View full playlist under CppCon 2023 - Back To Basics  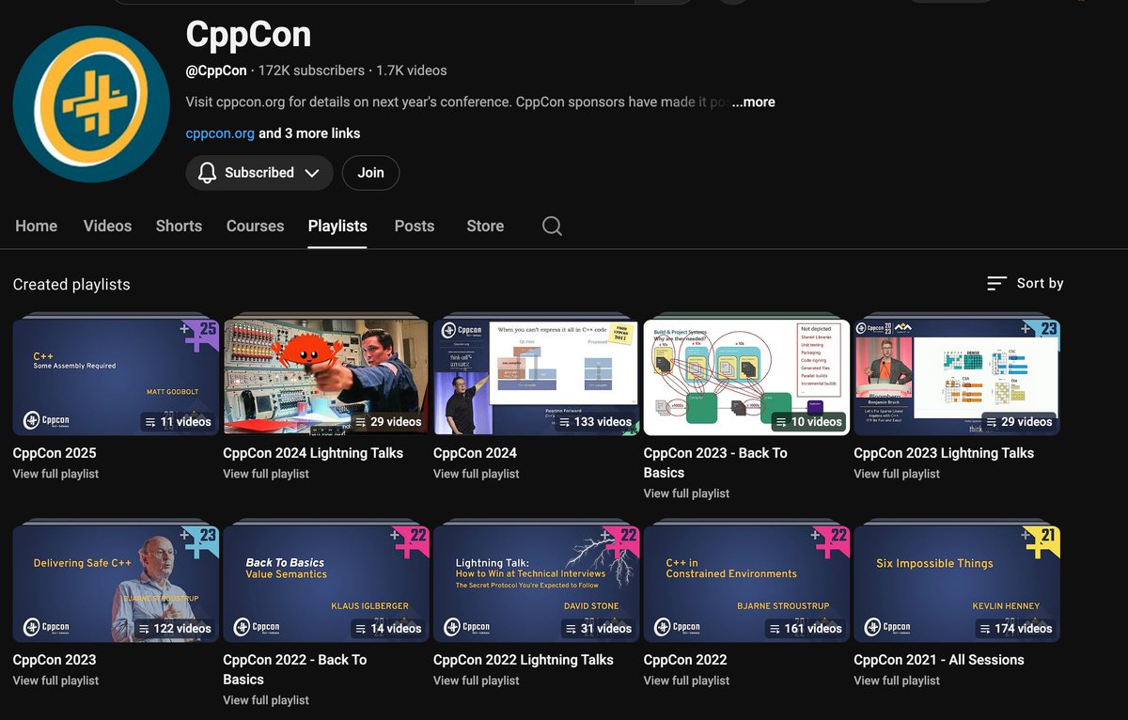pos(686,493)
